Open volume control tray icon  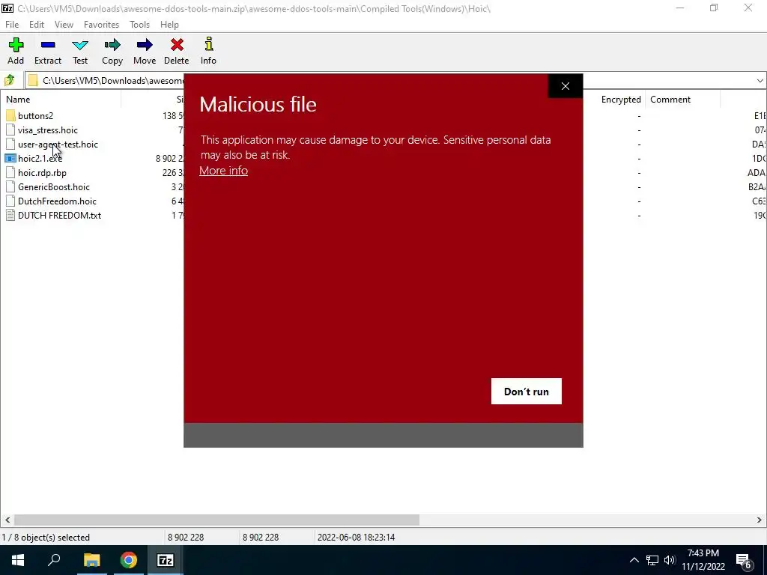tap(670, 560)
